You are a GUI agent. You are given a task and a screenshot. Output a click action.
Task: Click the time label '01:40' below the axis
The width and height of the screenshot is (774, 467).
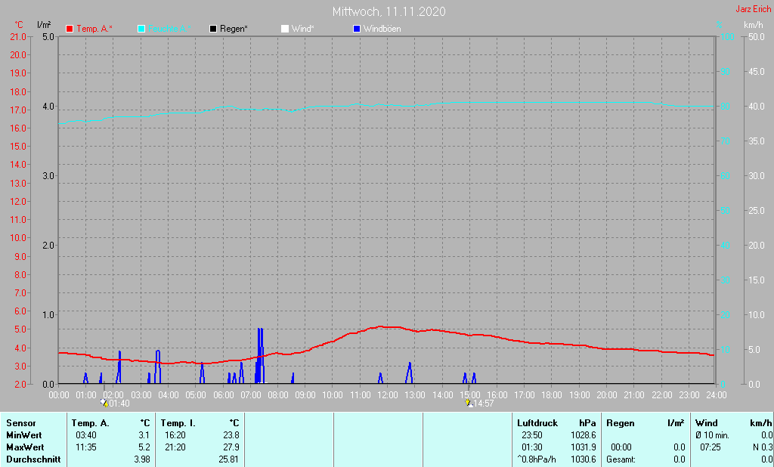119,404
